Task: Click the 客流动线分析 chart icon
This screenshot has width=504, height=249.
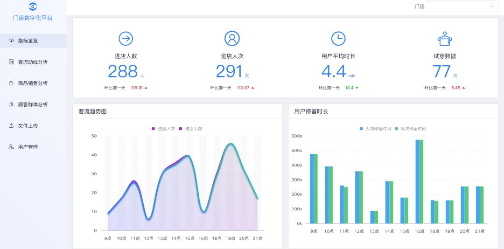Action: [x=11, y=62]
